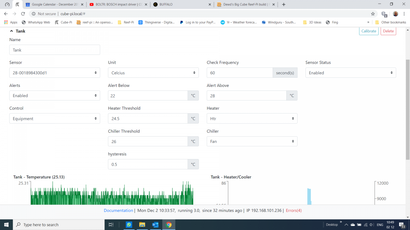Open the browser extension icon beside the star

coord(384,14)
